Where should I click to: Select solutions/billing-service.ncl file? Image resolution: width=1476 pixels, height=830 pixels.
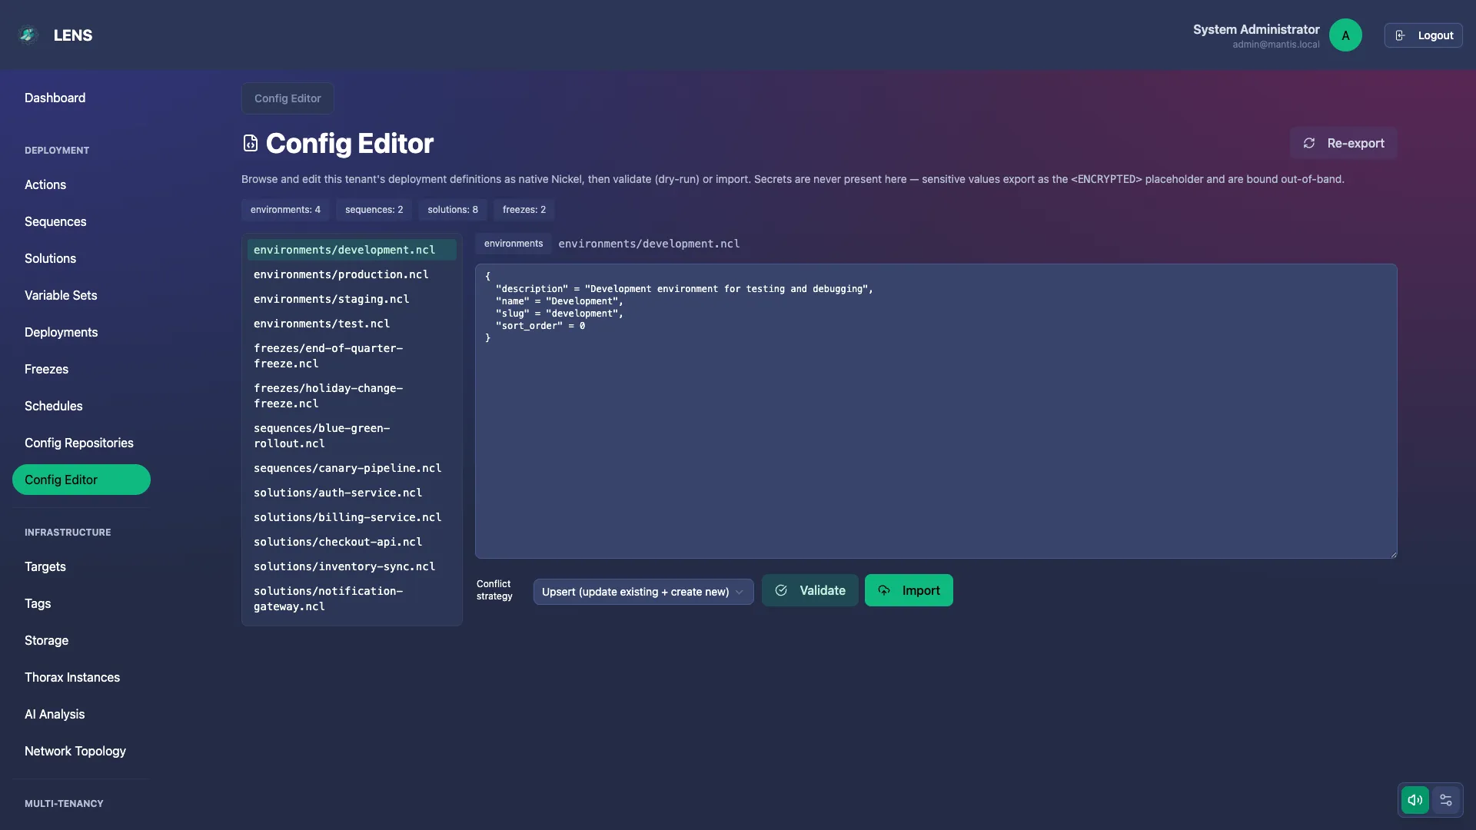pos(352,517)
